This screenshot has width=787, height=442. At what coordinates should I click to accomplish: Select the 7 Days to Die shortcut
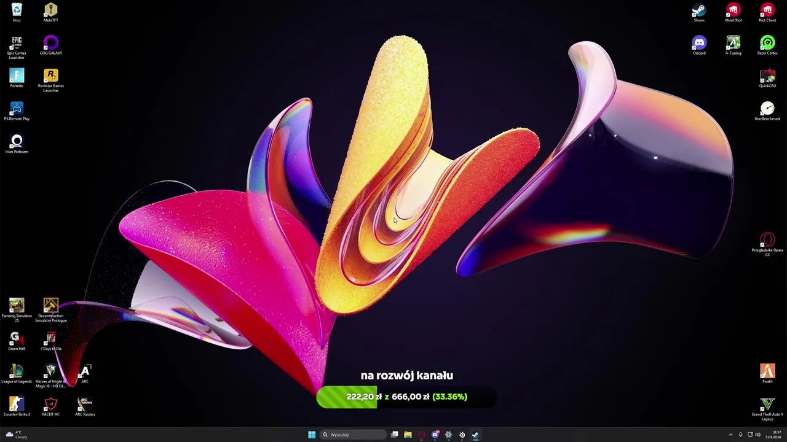click(x=50, y=341)
